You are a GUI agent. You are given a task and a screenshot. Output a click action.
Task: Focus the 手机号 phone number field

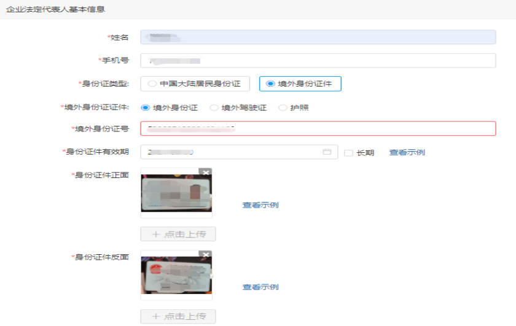coord(318,61)
